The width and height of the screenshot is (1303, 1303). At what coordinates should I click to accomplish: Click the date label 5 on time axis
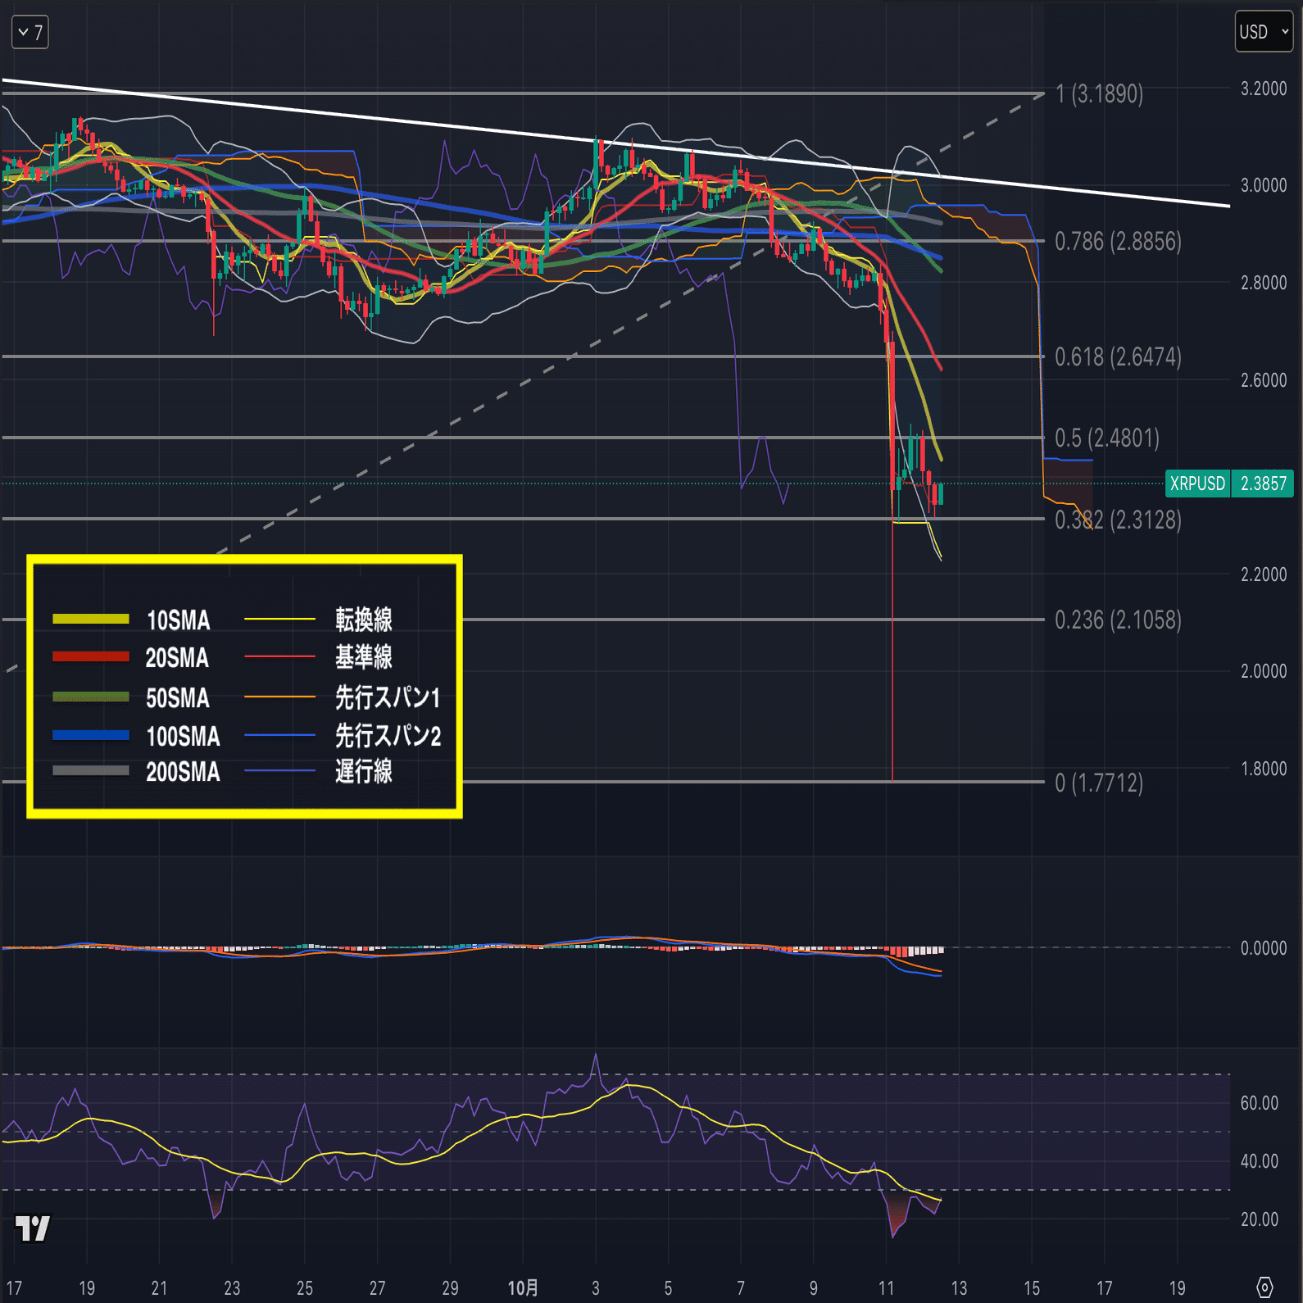pos(668,1288)
